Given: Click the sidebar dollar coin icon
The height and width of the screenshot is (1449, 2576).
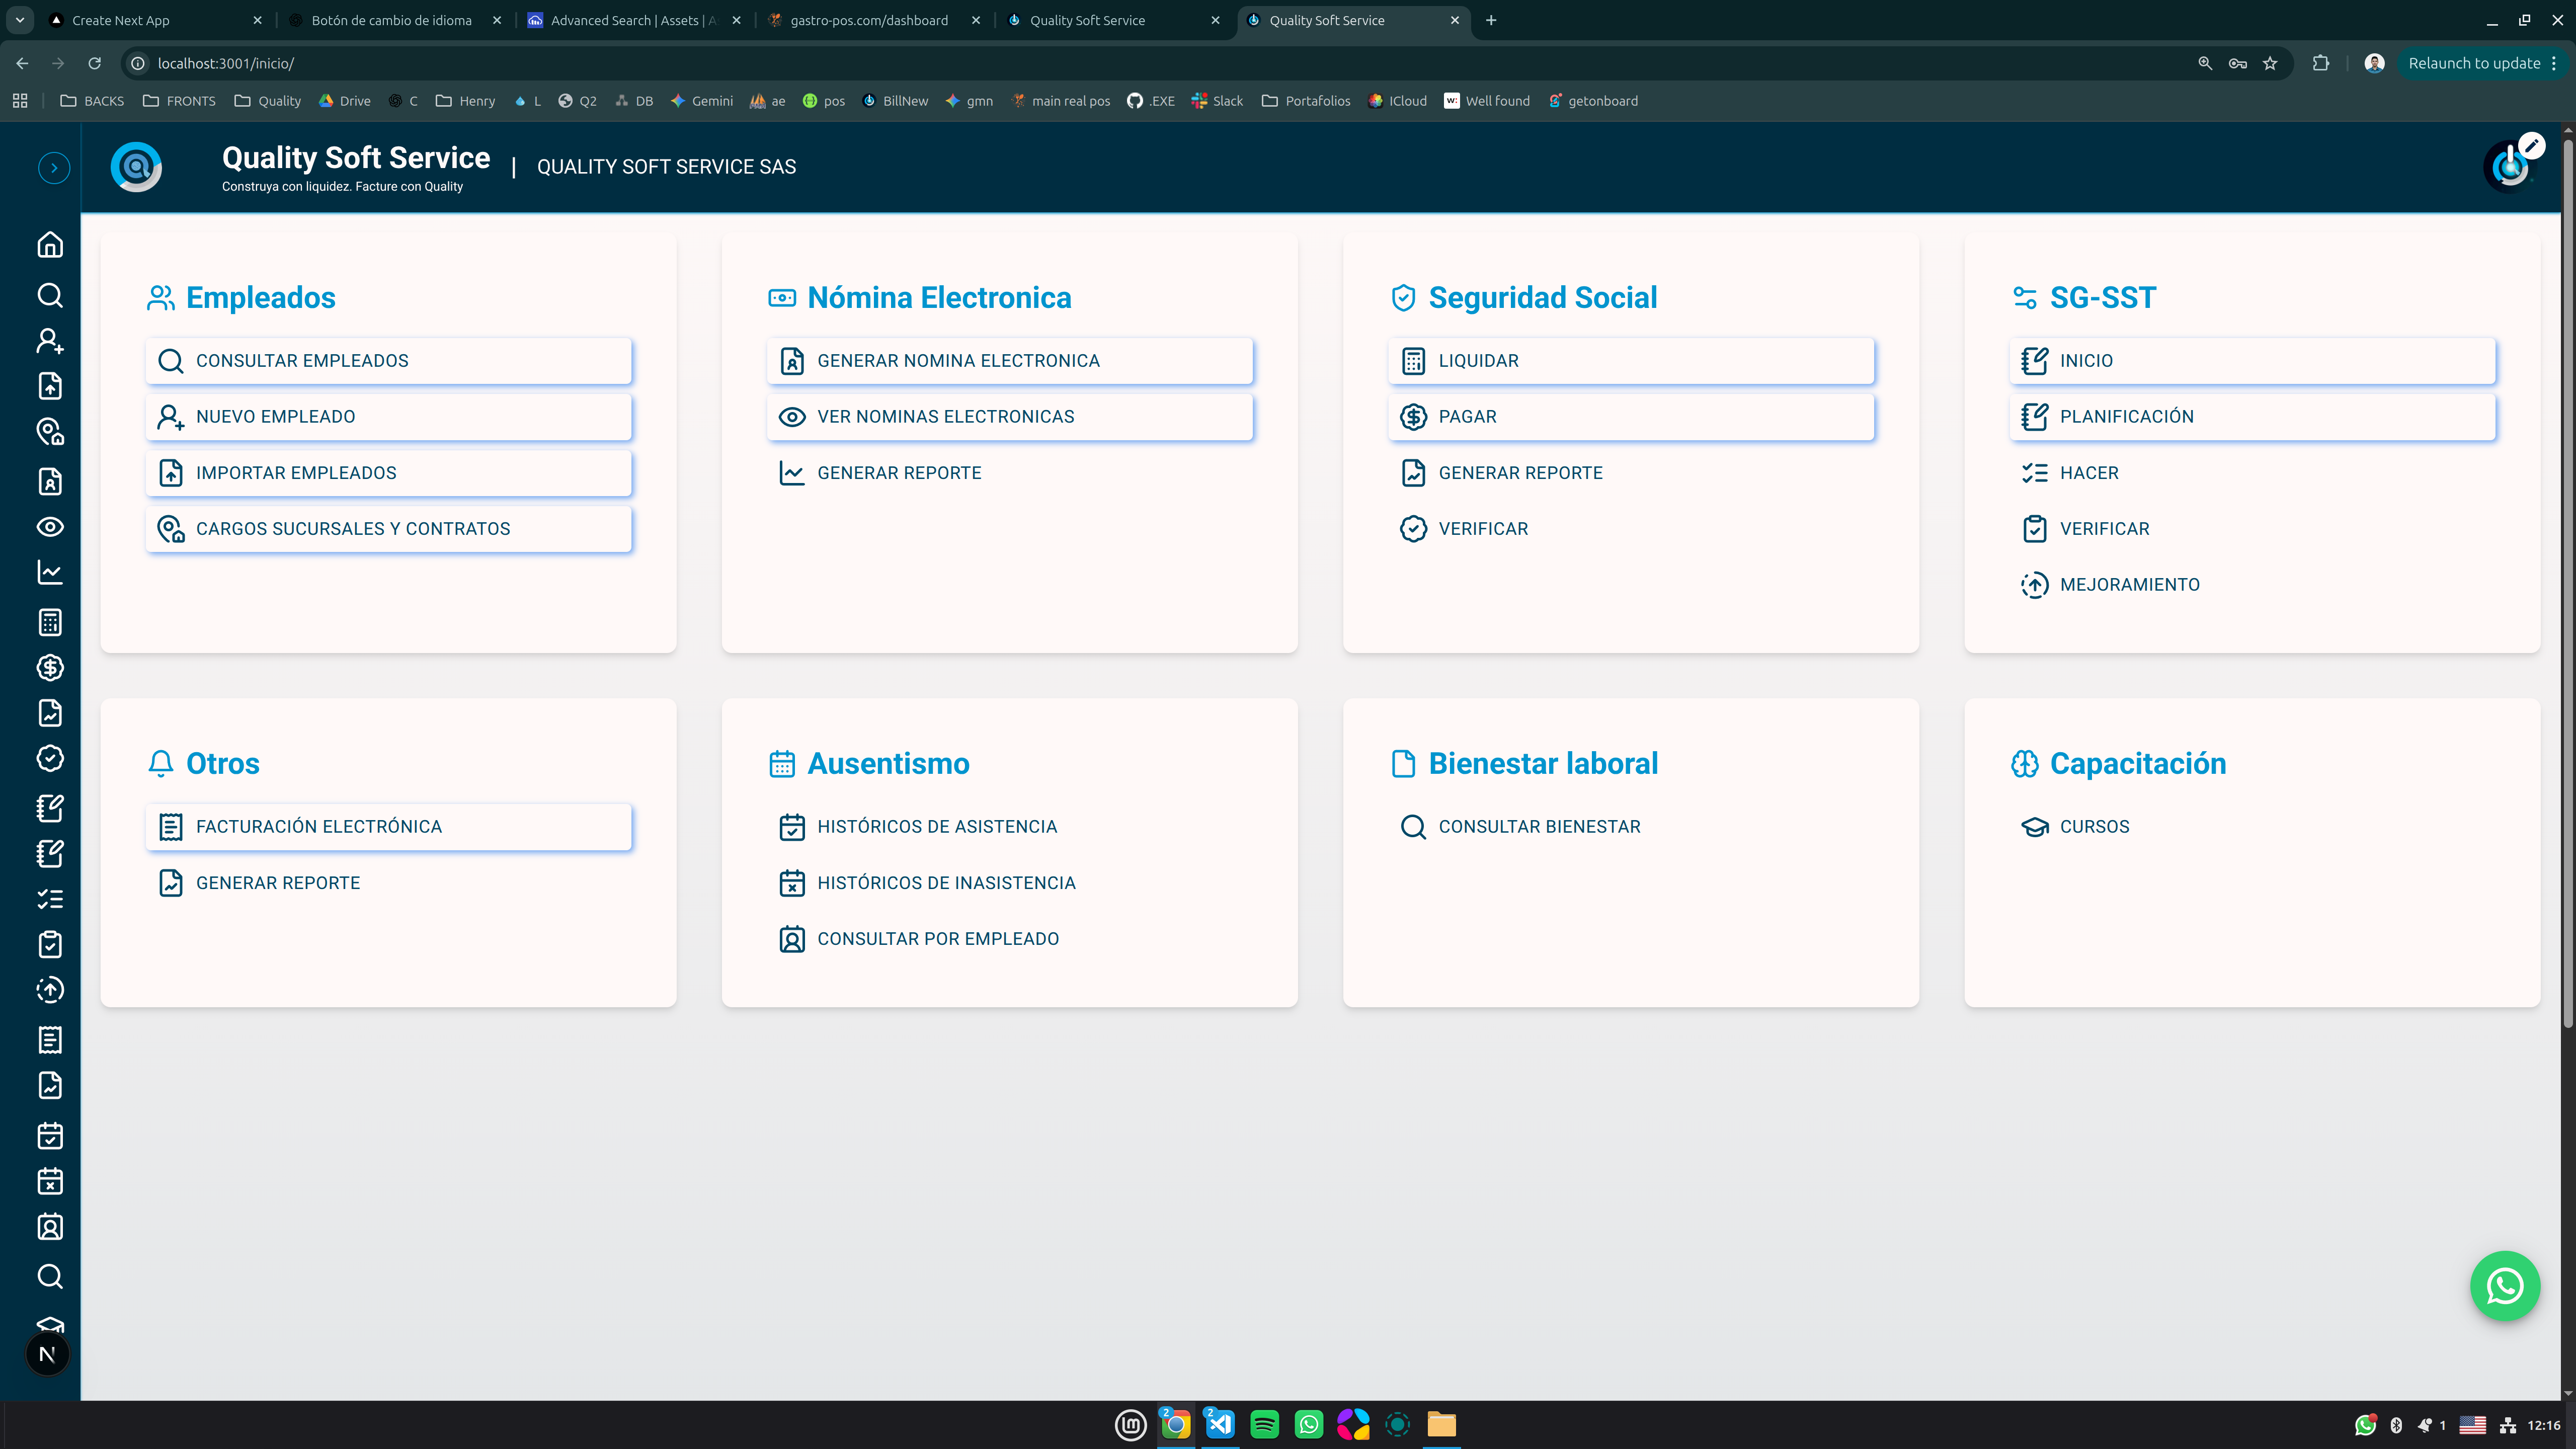Looking at the screenshot, I should tap(50, 668).
